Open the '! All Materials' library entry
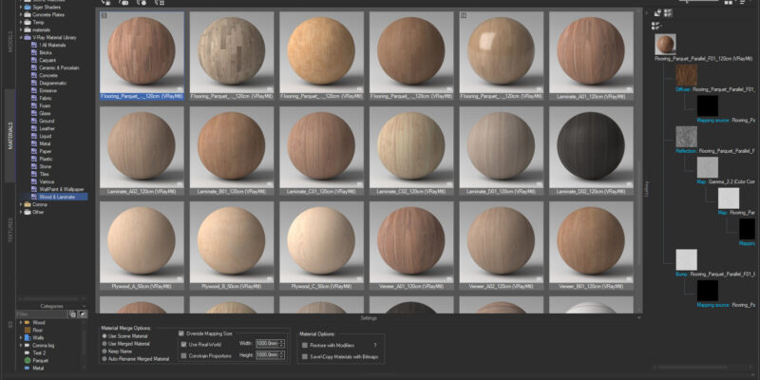The width and height of the screenshot is (760, 380). coord(52,45)
